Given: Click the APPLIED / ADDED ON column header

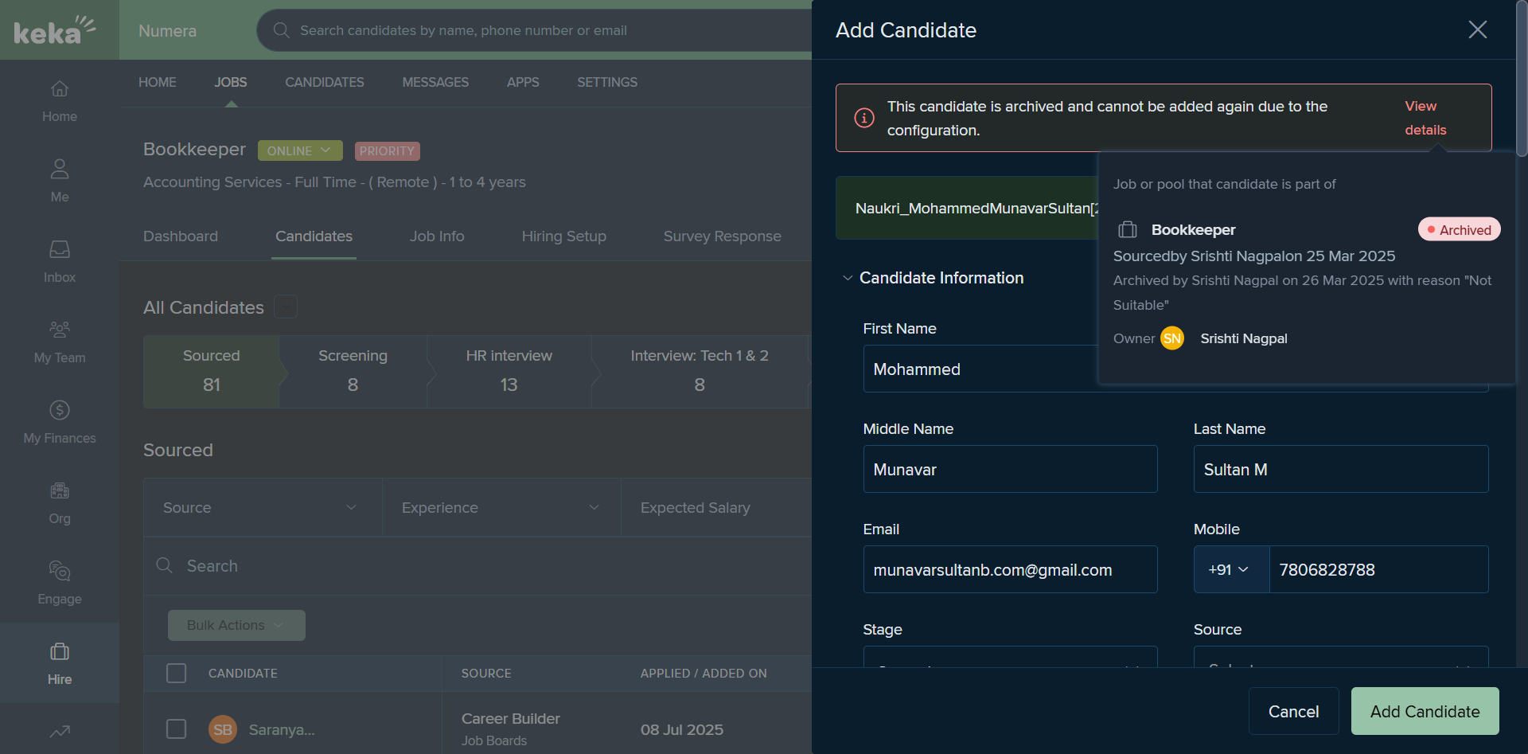Looking at the screenshot, I should pos(704,673).
